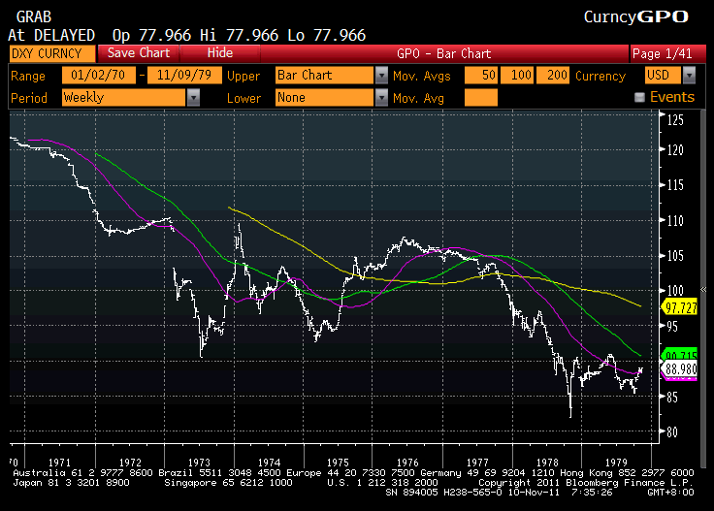The height and width of the screenshot is (511, 714).
Task: Open the Lower chart None dropdown
Action: pos(381,97)
